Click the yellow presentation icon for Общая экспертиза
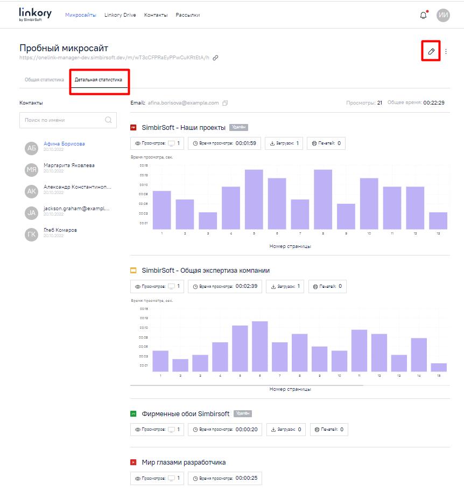Image resolution: width=464 pixels, height=497 pixels. (x=133, y=271)
